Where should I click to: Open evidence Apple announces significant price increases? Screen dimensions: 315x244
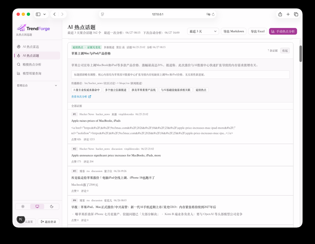[x=116, y=155]
